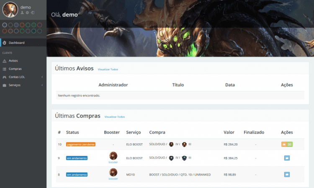Click the Compra column header
Screen dimensions: 314x188
click(x=157, y=132)
